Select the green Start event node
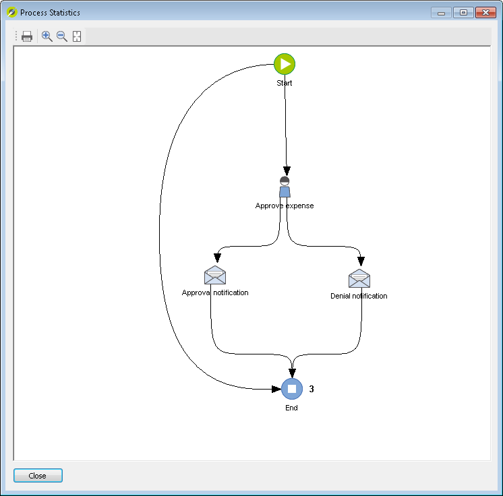The image size is (503, 496). click(x=285, y=64)
